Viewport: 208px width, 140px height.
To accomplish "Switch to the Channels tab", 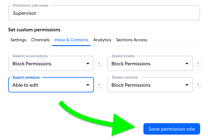I will point(40,40).
